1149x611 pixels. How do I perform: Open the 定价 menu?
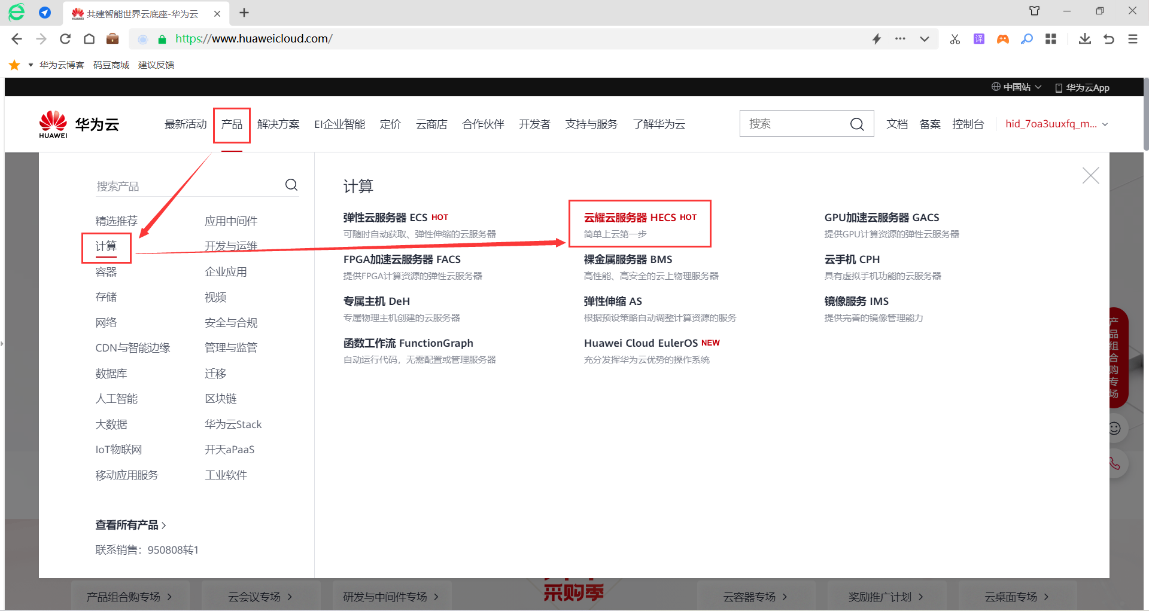(390, 124)
